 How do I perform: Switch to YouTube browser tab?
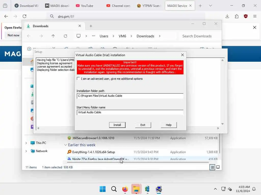coord(88,6)
